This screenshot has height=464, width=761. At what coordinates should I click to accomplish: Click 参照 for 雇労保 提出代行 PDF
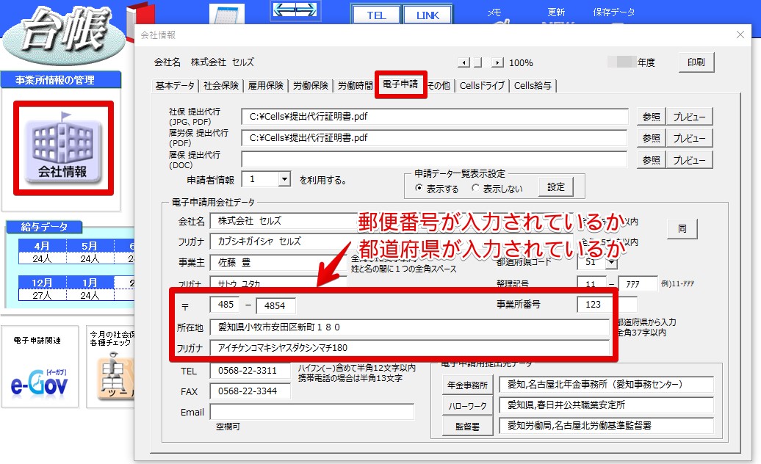652,138
